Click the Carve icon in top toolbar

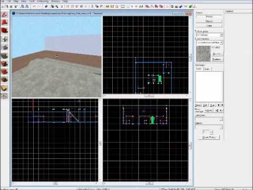click(x=46, y=6)
